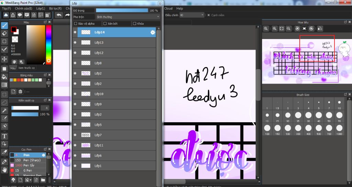352x187 pixels.
Task: Open Pha trộn blend mode dropdown
Action: (x=128, y=17)
